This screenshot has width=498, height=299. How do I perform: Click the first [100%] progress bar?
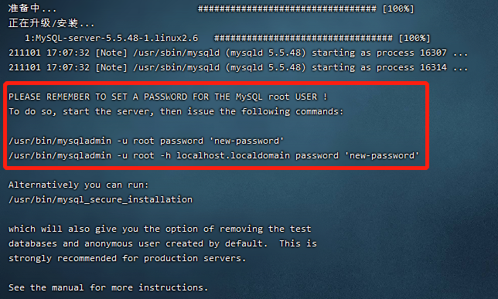point(306,8)
